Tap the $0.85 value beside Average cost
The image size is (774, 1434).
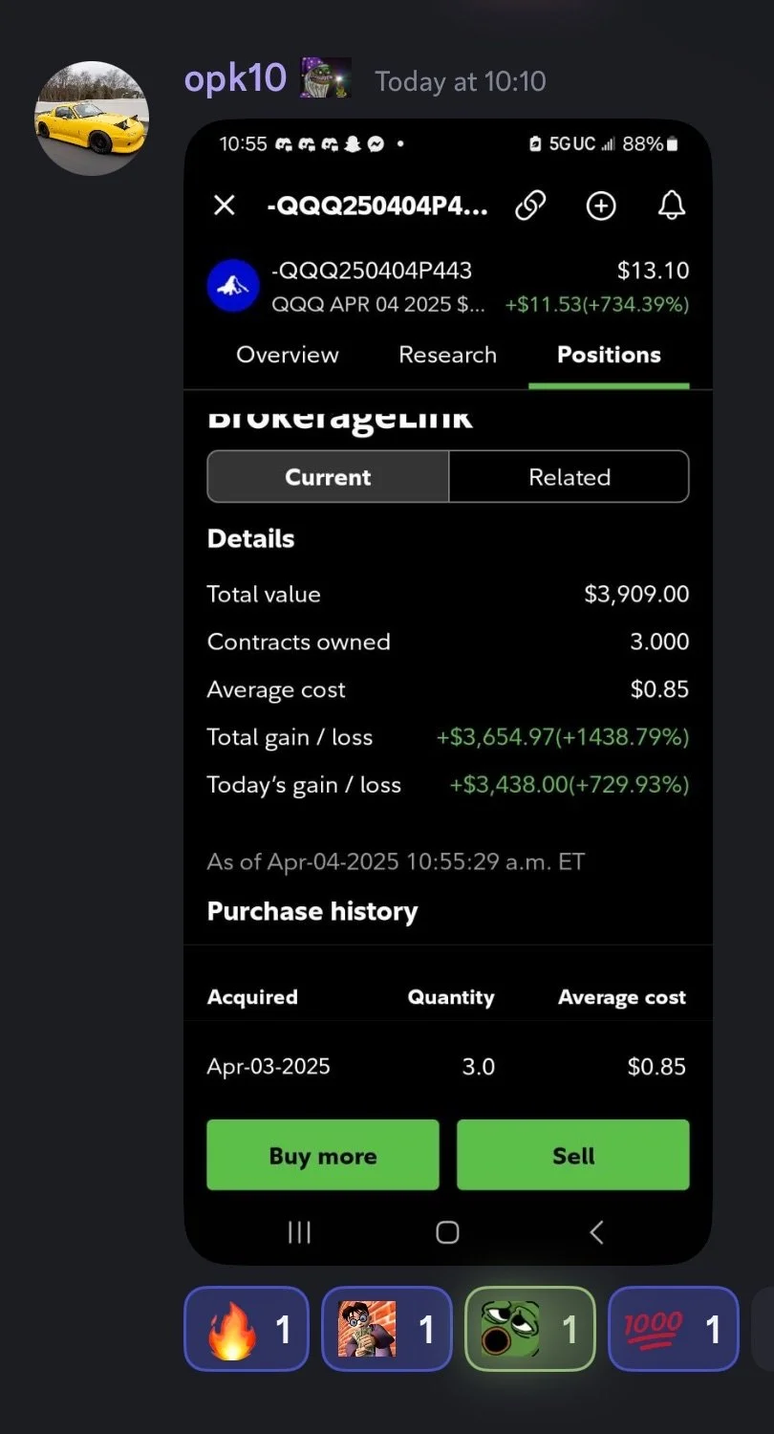(659, 689)
